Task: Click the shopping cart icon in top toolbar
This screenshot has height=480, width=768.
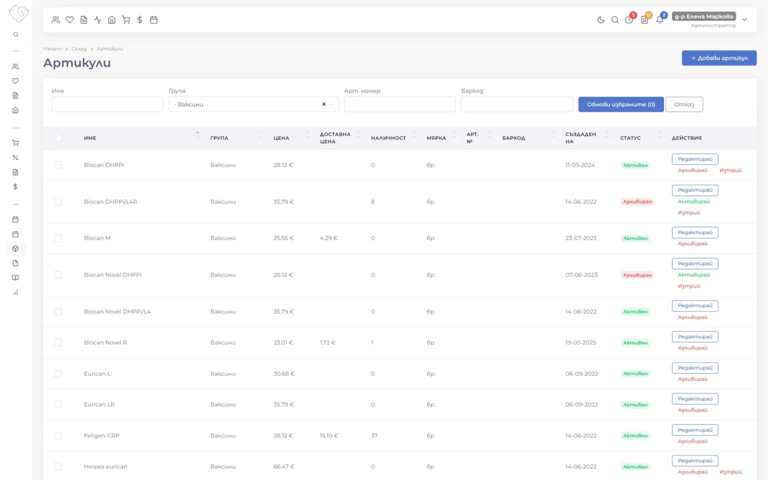Action: 126,20
